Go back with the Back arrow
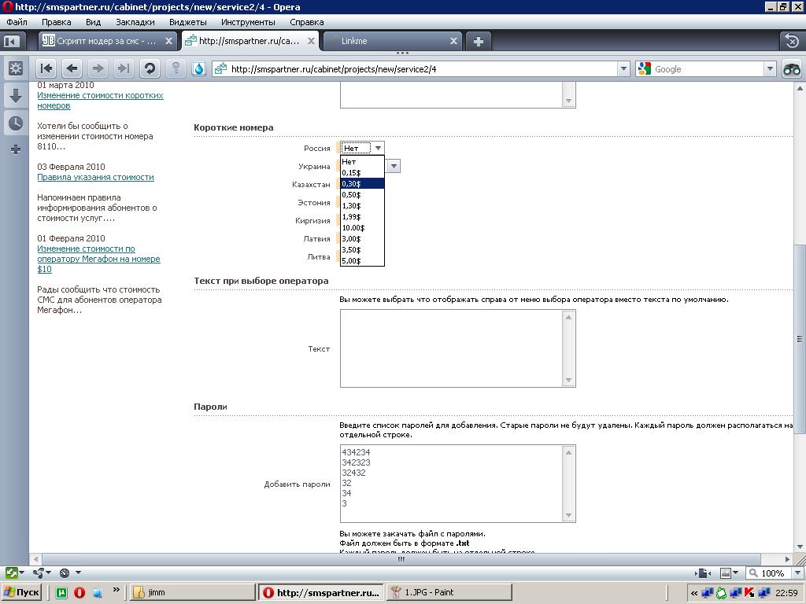This screenshot has width=806, height=604. click(72, 68)
